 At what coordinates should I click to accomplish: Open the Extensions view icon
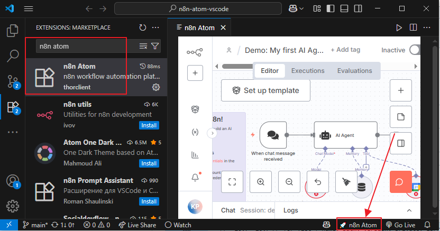[13, 108]
